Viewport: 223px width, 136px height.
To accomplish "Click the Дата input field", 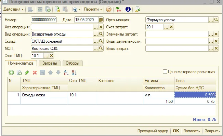I will tap(86, 20).
